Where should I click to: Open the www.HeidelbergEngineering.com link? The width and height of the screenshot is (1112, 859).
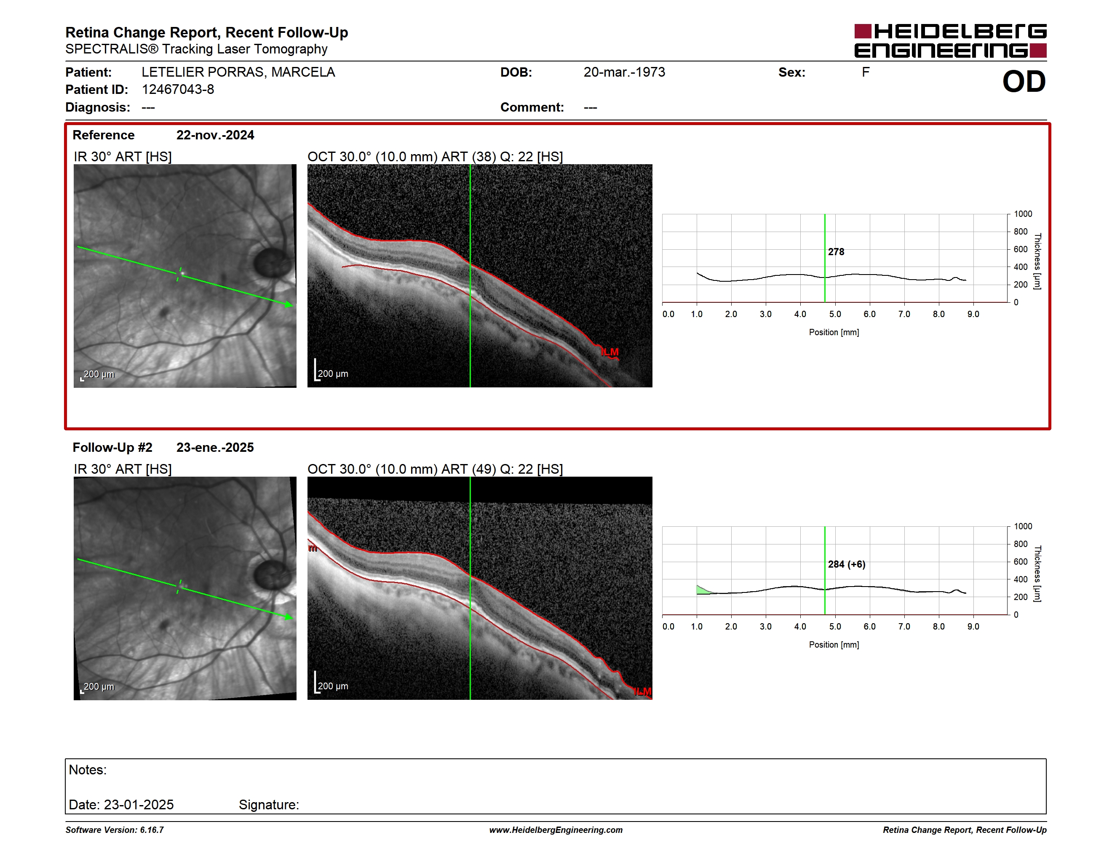556,830
